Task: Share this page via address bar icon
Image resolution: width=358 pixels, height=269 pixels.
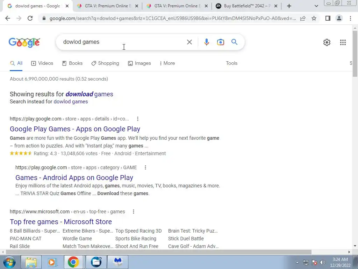Action: (x=303, y=18)
